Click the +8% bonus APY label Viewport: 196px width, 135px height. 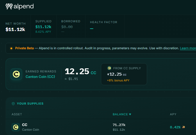click(x=118, y=81)
